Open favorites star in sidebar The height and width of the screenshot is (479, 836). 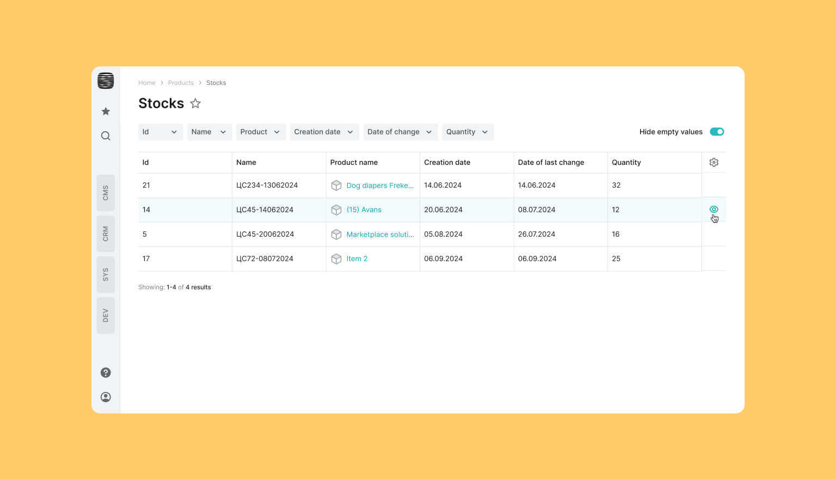(x=106, y=111)
